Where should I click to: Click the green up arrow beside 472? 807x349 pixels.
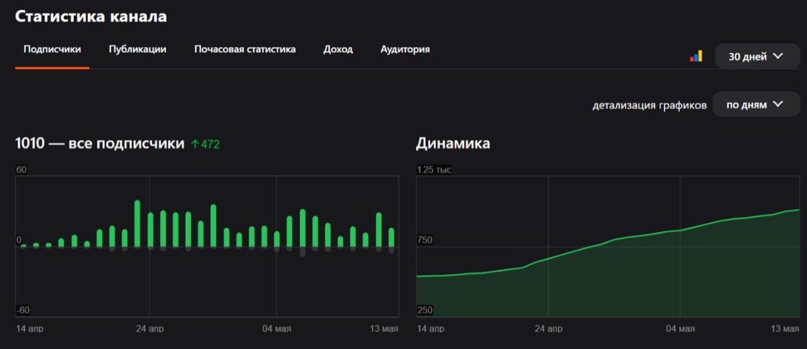(x=195, y=144)
